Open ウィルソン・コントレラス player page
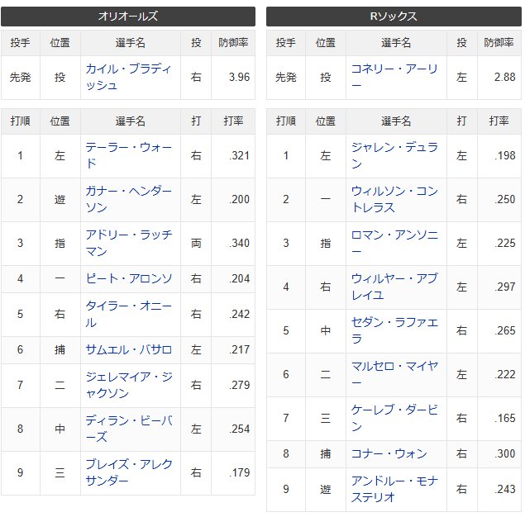Screen dimensions: 525x517 coord(394,199)
